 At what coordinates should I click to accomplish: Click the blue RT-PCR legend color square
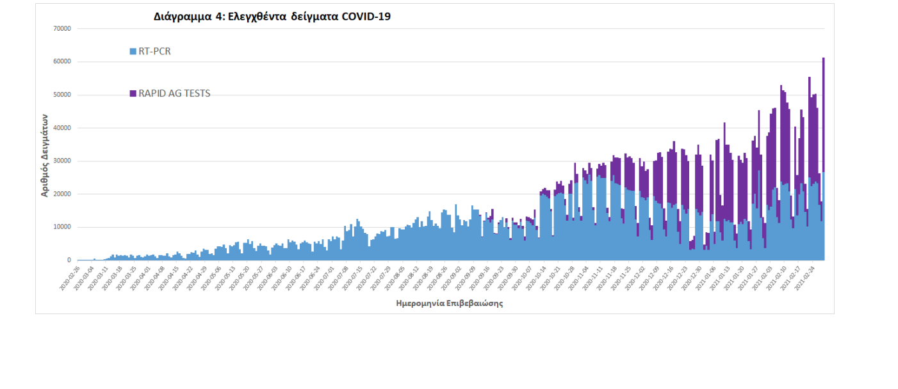click(133, 51)
